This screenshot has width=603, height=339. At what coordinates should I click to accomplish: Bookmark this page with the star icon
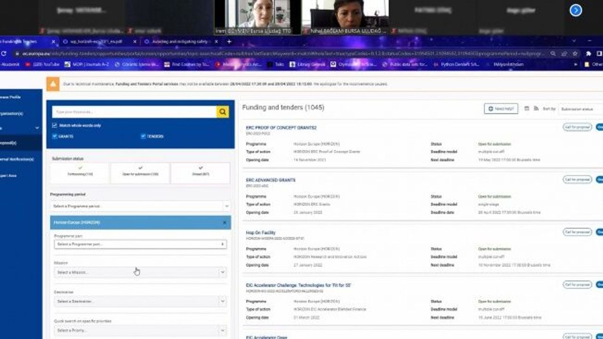click(575, 54)
